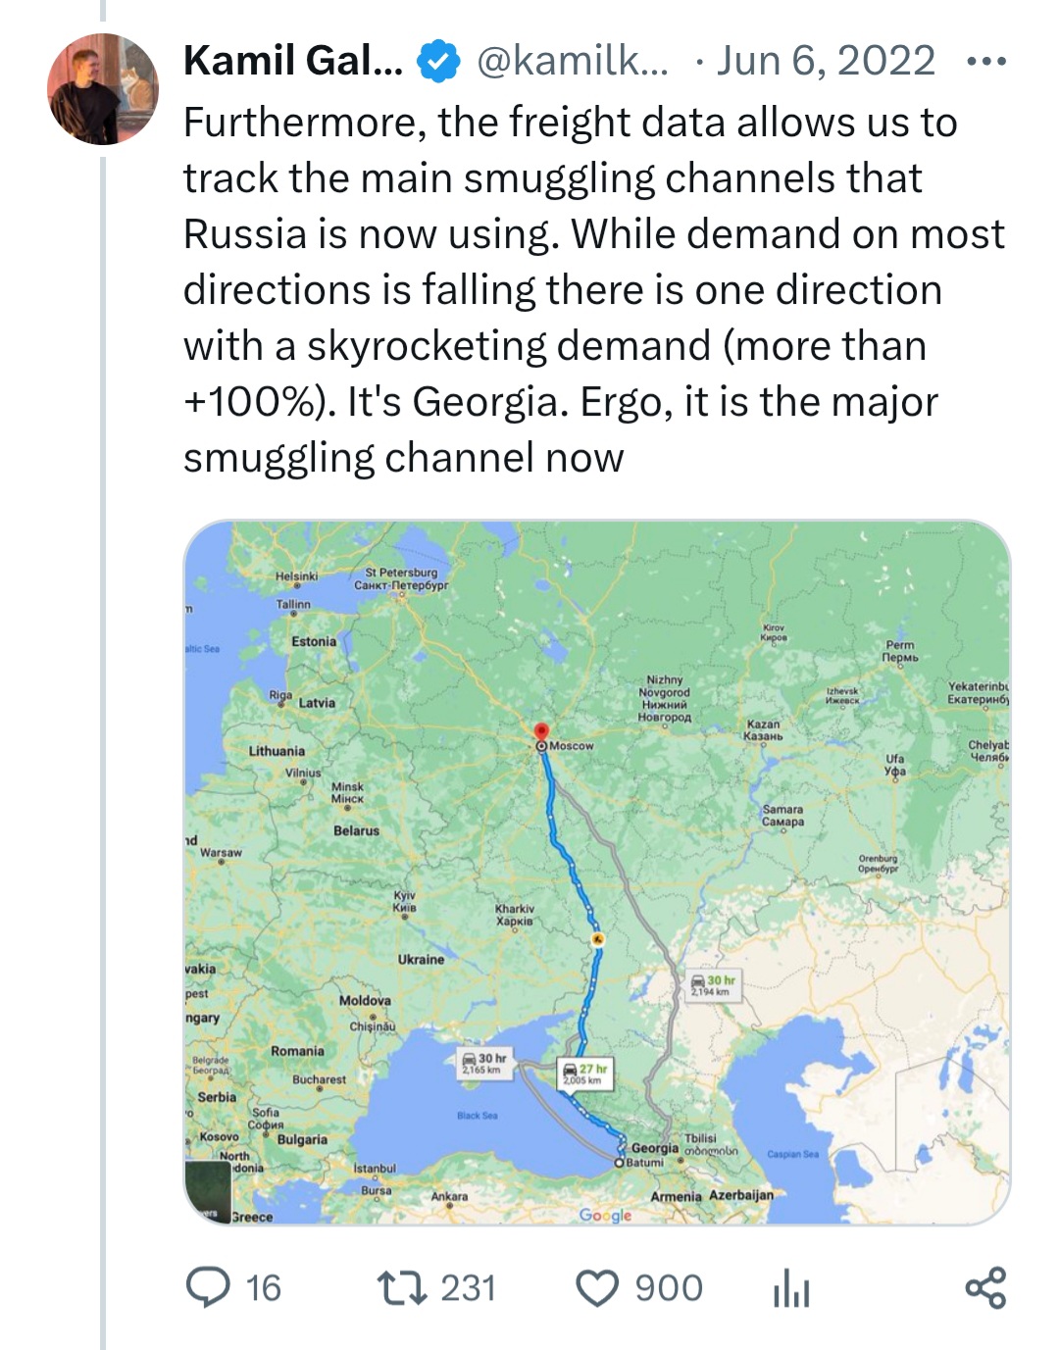This screenshot has width=1059, height=1350.
Task: Click the red Moscow pin on map
Action: [x=541, y=732]
